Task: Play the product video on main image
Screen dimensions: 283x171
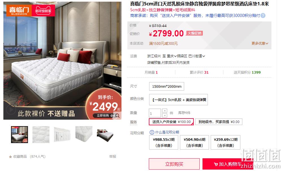Action: pyautogui.click(x=11, y=110)
